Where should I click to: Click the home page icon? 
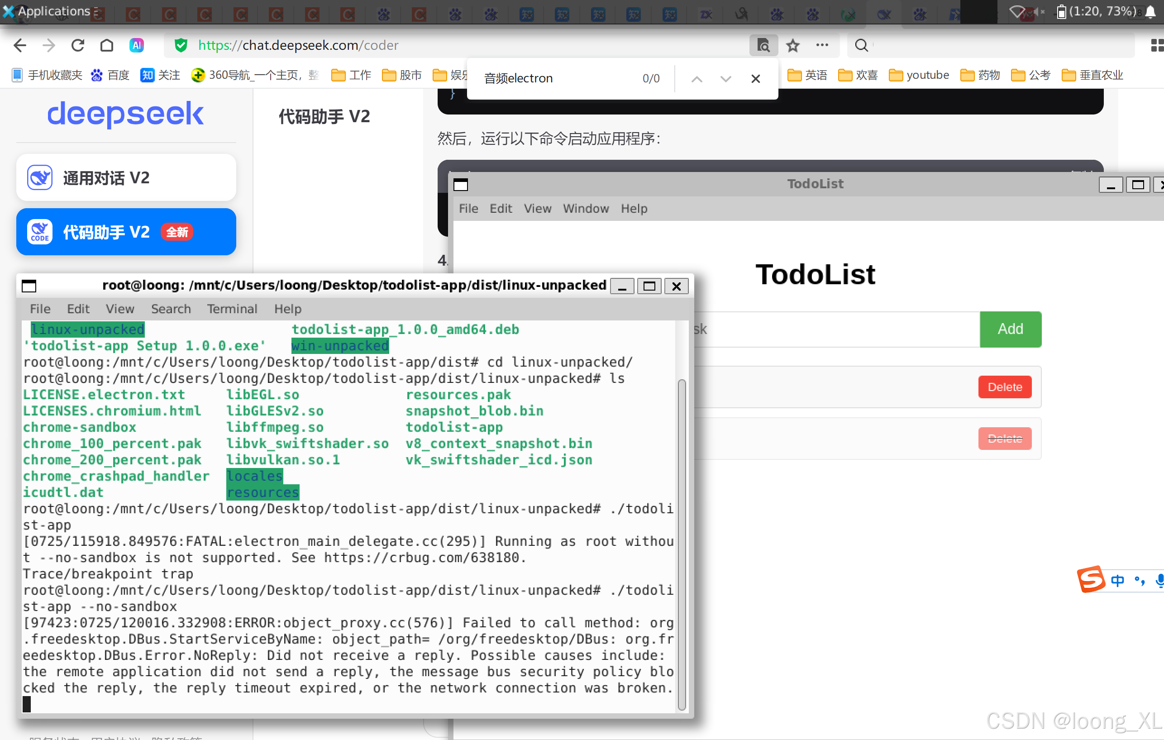click(x=107, y=45)
